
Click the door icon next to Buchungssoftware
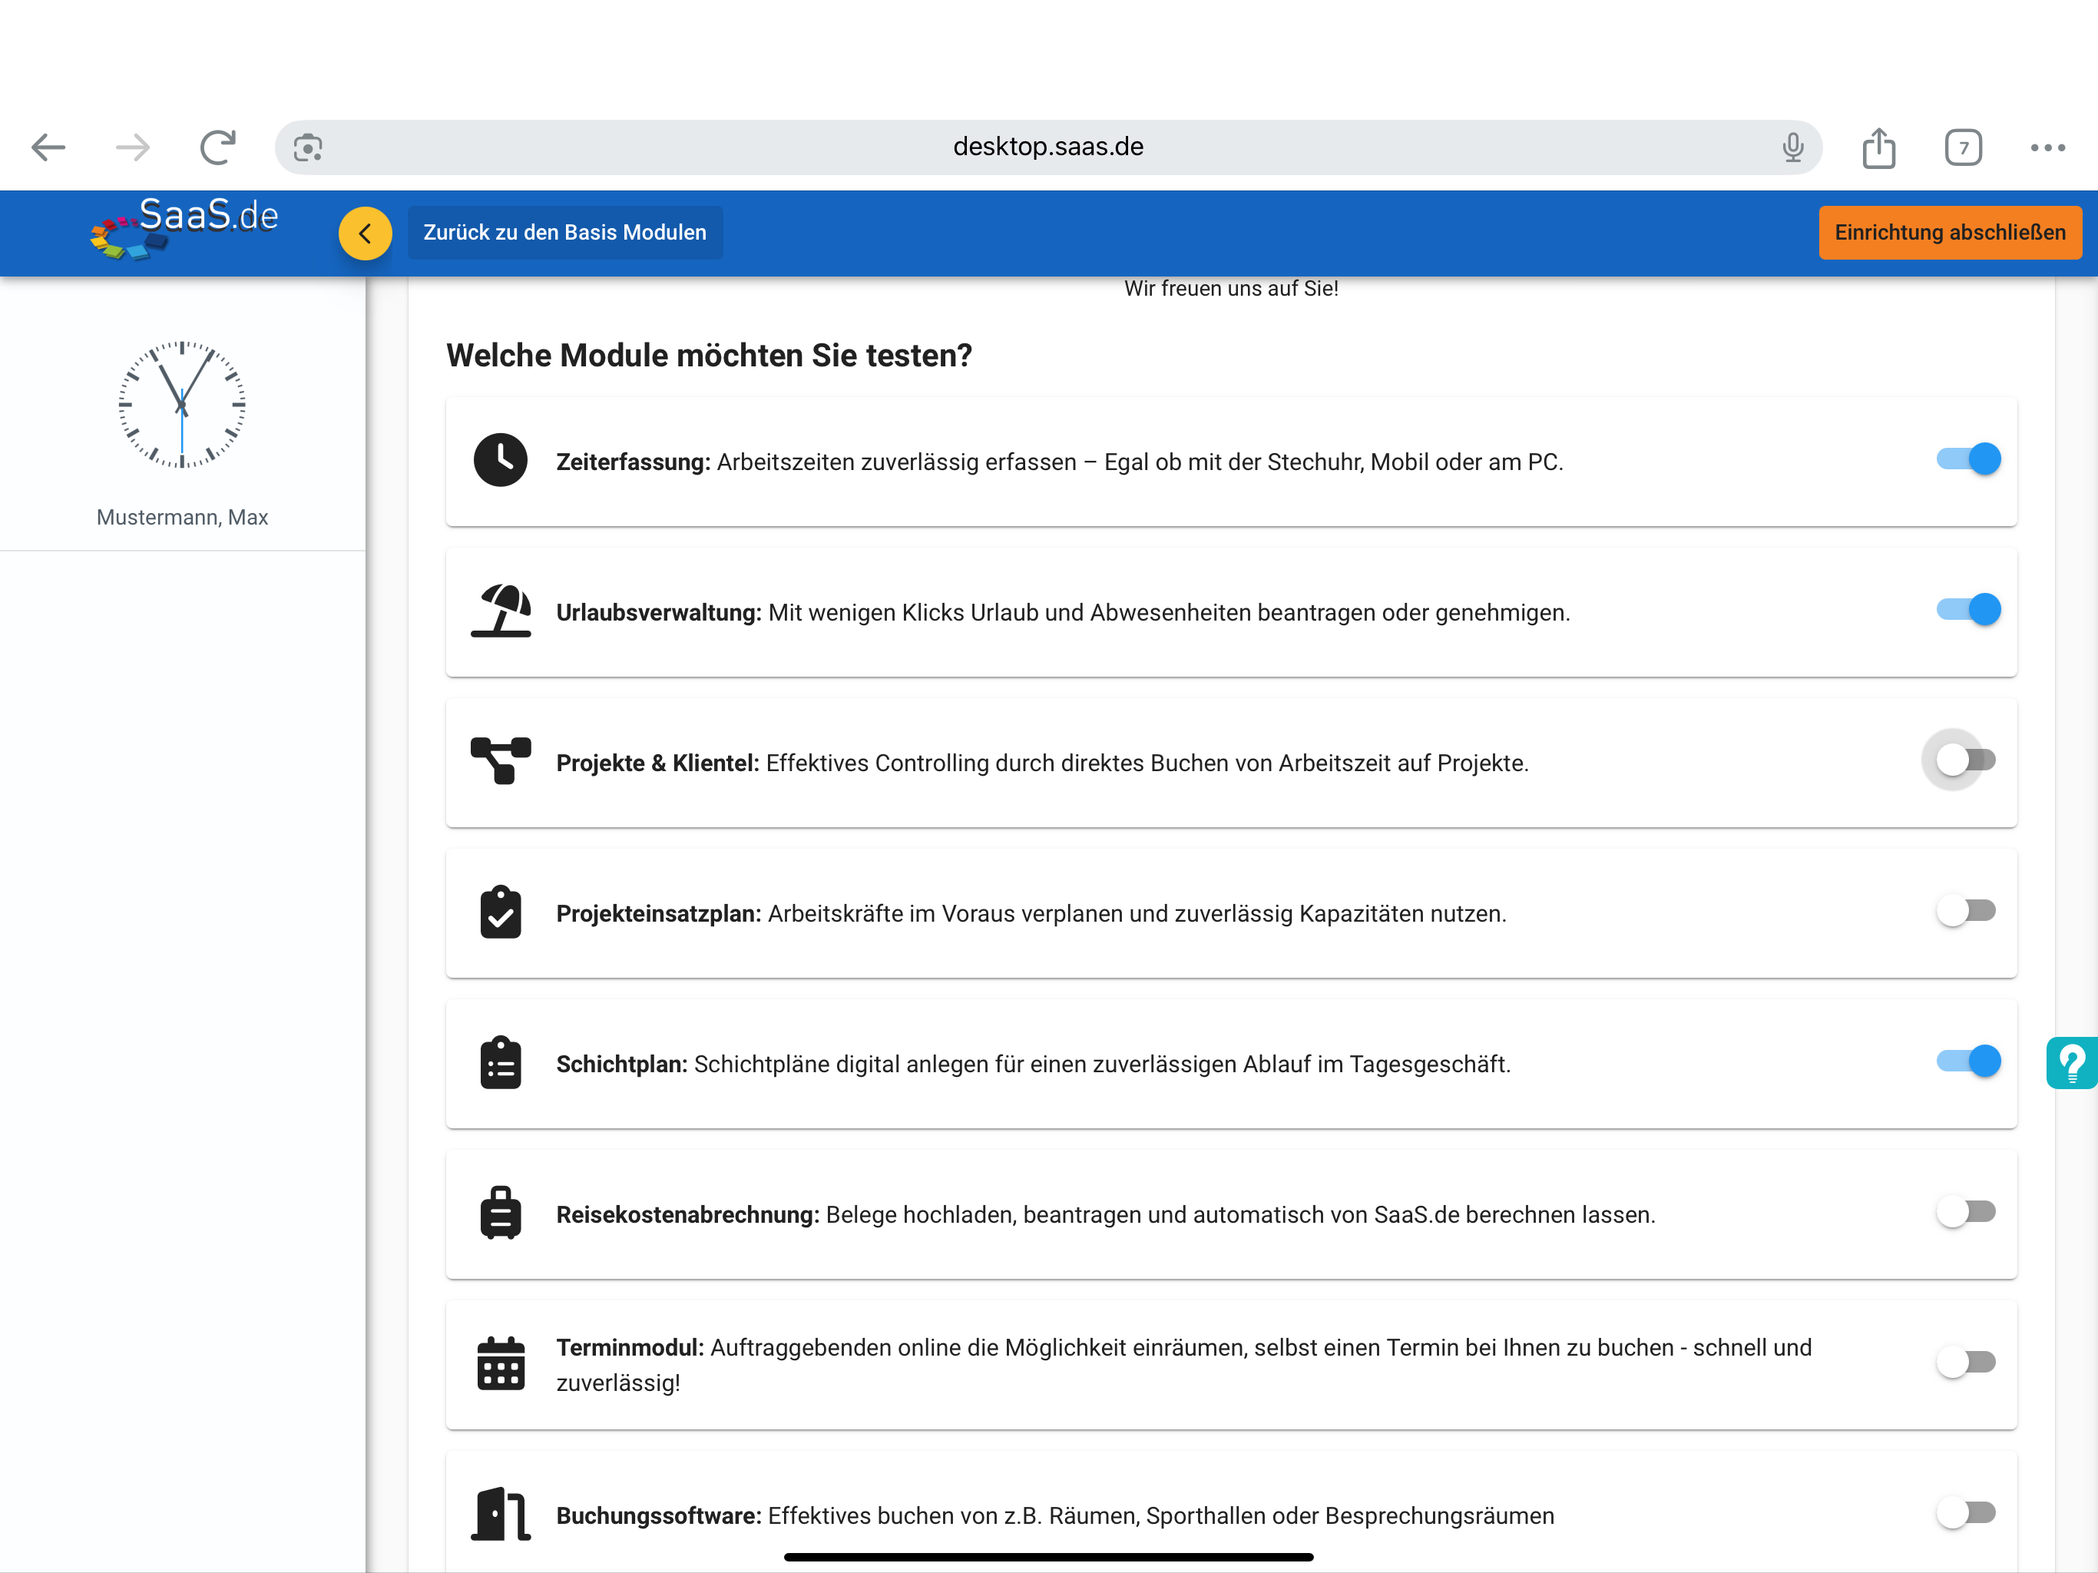pyautogui.click(x=501, y=1514)
